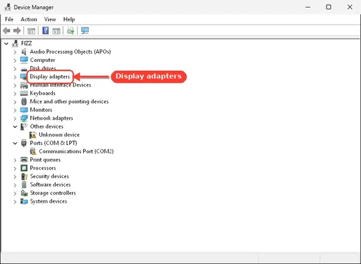Click the Other devices question-mark icon
This screenshot has height=264, width=361.
pyautogui.click(x=24, y=126)
